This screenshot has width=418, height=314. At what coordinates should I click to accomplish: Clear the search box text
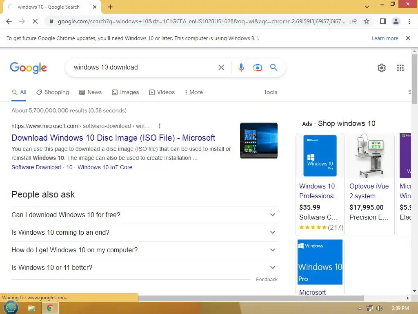[221, 67]
